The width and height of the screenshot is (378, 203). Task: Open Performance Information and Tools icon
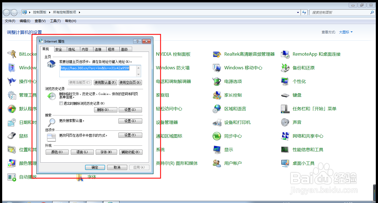285,150
